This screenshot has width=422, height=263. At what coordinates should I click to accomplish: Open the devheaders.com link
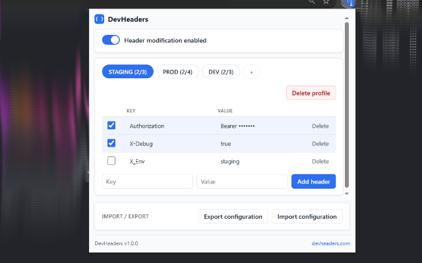tap(331, 243)
